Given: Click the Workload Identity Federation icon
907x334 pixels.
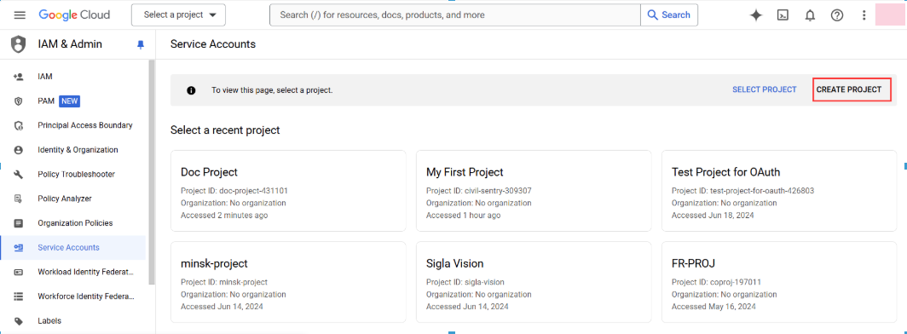Looking at the screenshot, I should point(18,272).
